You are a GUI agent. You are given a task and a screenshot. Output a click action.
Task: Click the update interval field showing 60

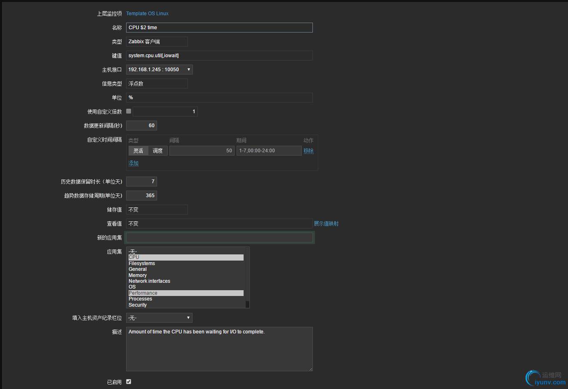141,126
